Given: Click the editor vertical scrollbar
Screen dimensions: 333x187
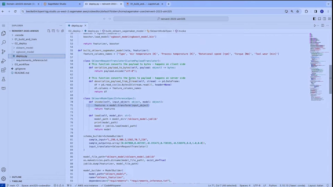Looking at the screenshot, I should coord(331,80).
